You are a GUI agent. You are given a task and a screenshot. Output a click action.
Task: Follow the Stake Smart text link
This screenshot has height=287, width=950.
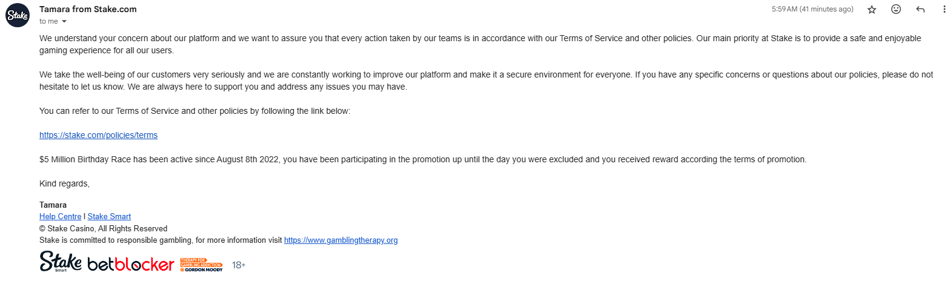tap(109, 216)
